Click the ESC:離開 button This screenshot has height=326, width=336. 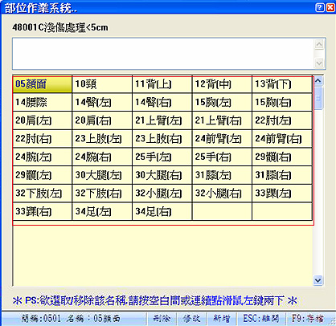point(261,319)
